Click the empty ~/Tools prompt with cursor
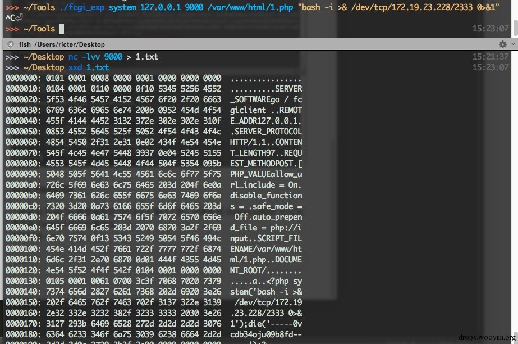 click(x=34, y=29)
